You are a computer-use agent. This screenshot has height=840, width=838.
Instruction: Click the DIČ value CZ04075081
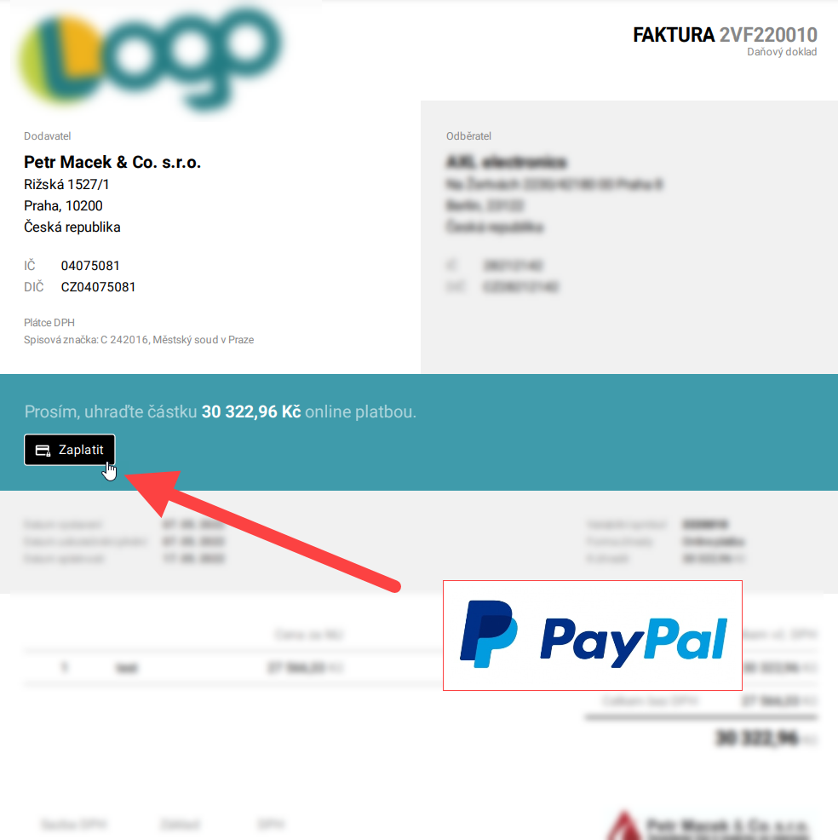pyautogui.click(x=98, y=287)
